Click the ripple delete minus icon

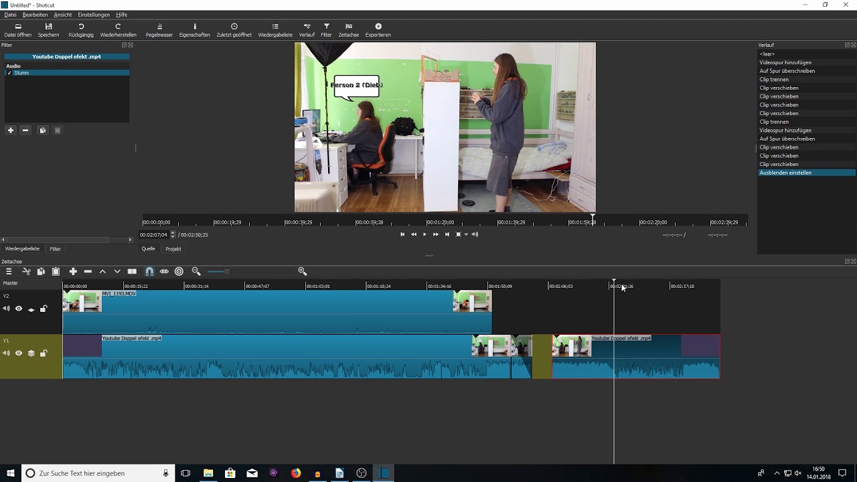tap(88, 271)
